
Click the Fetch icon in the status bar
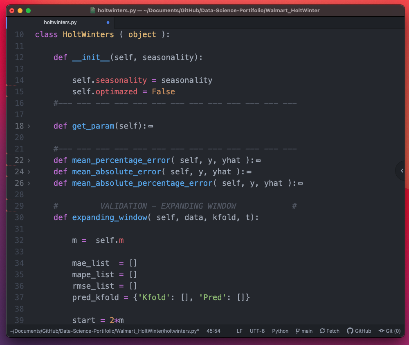[329, 331]
